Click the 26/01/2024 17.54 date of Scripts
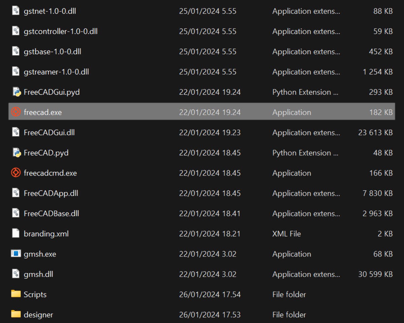 (210, 294)
